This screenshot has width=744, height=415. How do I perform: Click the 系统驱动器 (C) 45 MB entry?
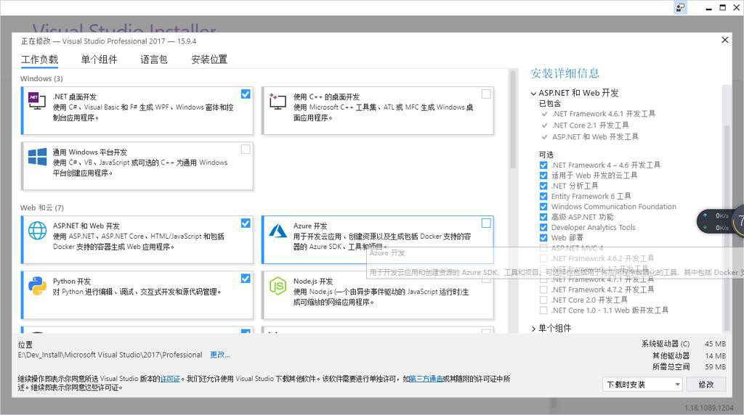(684, 344)
